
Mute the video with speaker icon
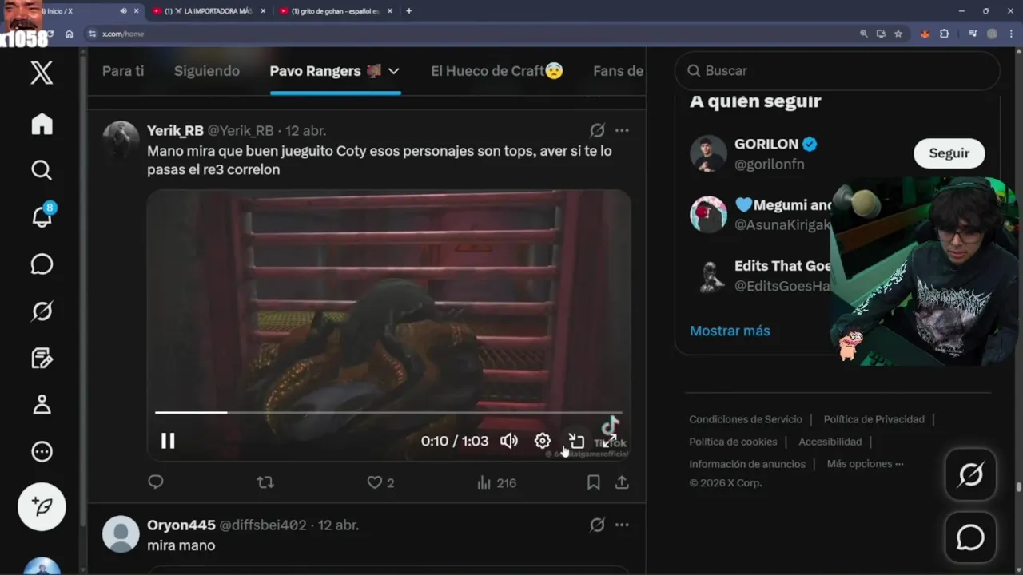click(x=509, y=441)
